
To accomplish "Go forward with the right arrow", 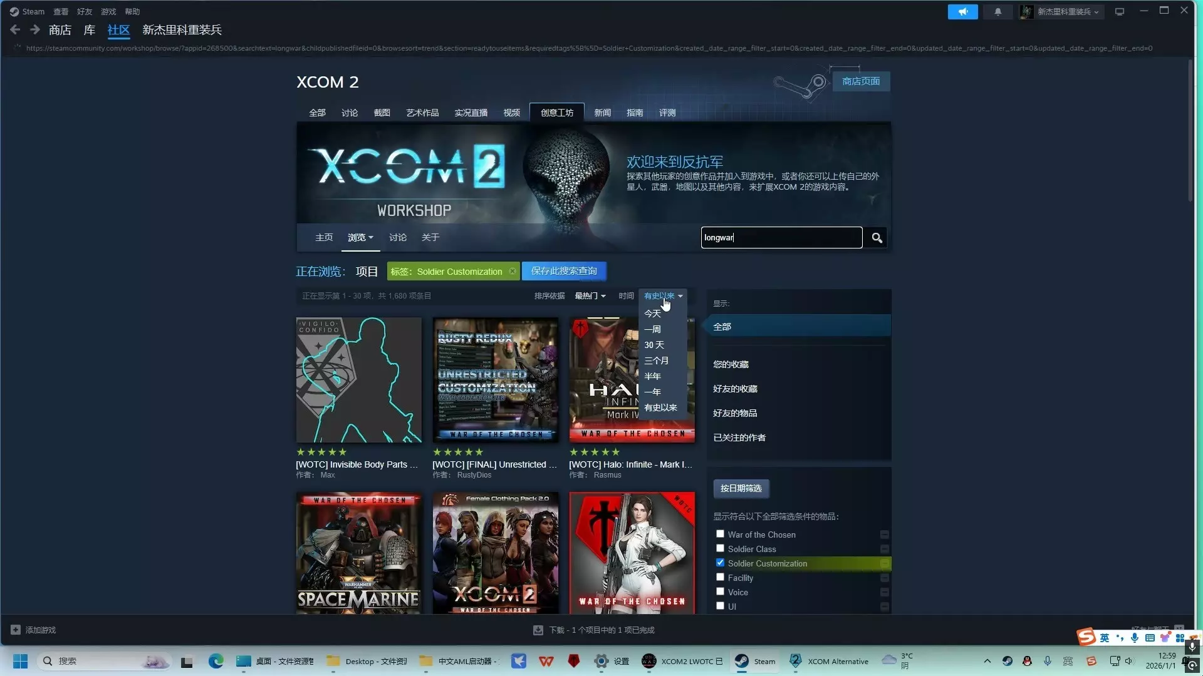I will [35, 29].
